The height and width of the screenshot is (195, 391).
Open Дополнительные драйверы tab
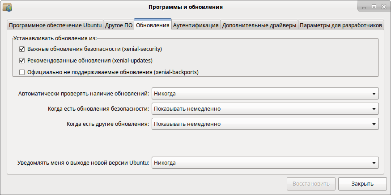[259, 25]
